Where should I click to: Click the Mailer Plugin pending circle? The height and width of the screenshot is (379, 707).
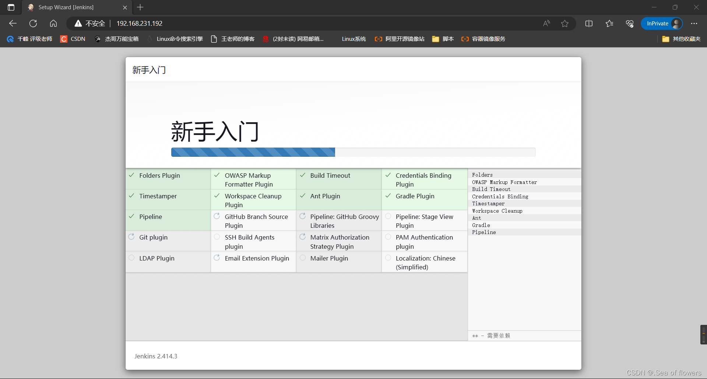coord(302,258)
